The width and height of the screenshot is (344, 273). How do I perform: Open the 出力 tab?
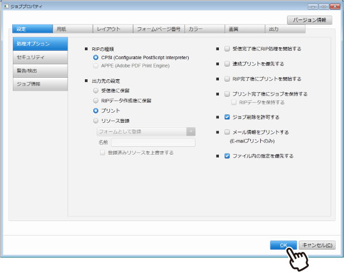click(x=285, y=29)
